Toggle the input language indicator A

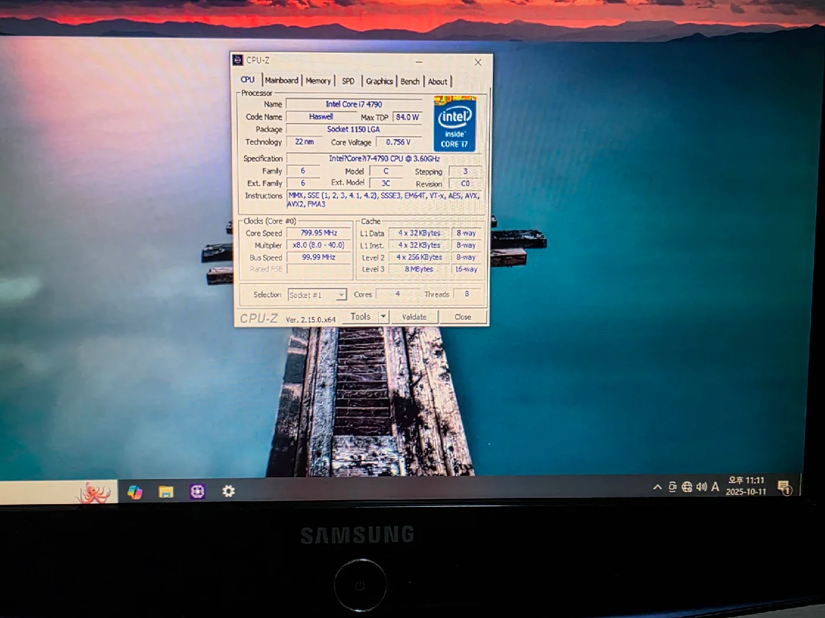coord(715,487)
